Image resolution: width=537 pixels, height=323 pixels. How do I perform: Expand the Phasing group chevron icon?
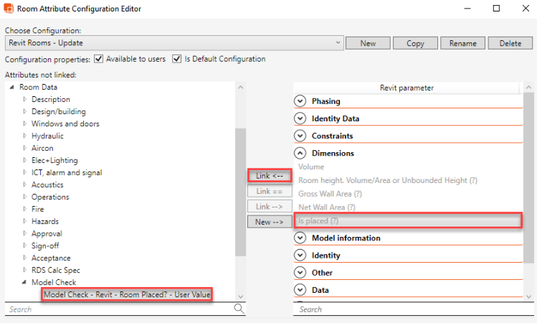(300, 101)
